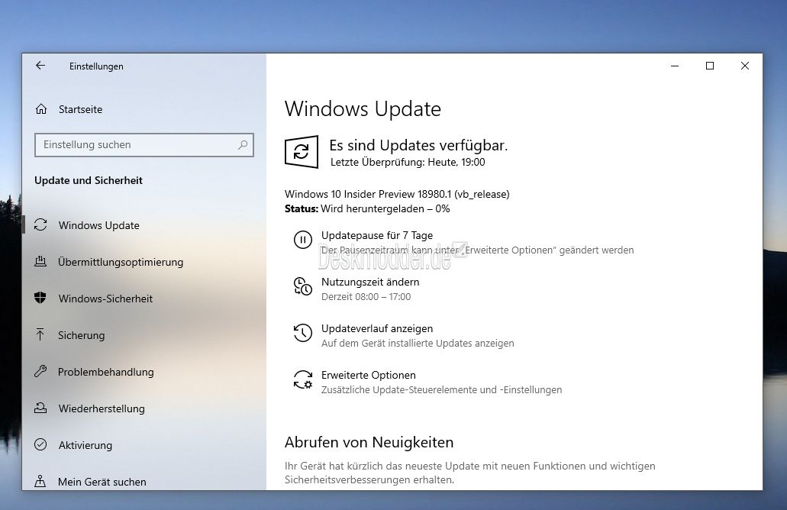Minimize the Einstellungen window
The image size is (787, 510).
675,66
